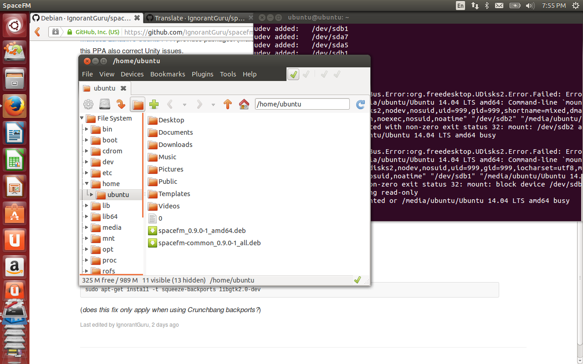
Task: Click the /home/ubuntu path bar
Action: pos(302,104)
